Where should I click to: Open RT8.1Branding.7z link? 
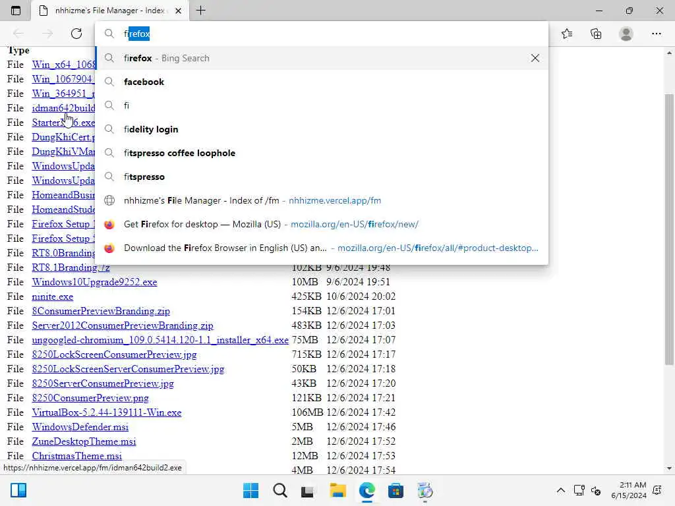pyautogui.click(x=71, y=267)
